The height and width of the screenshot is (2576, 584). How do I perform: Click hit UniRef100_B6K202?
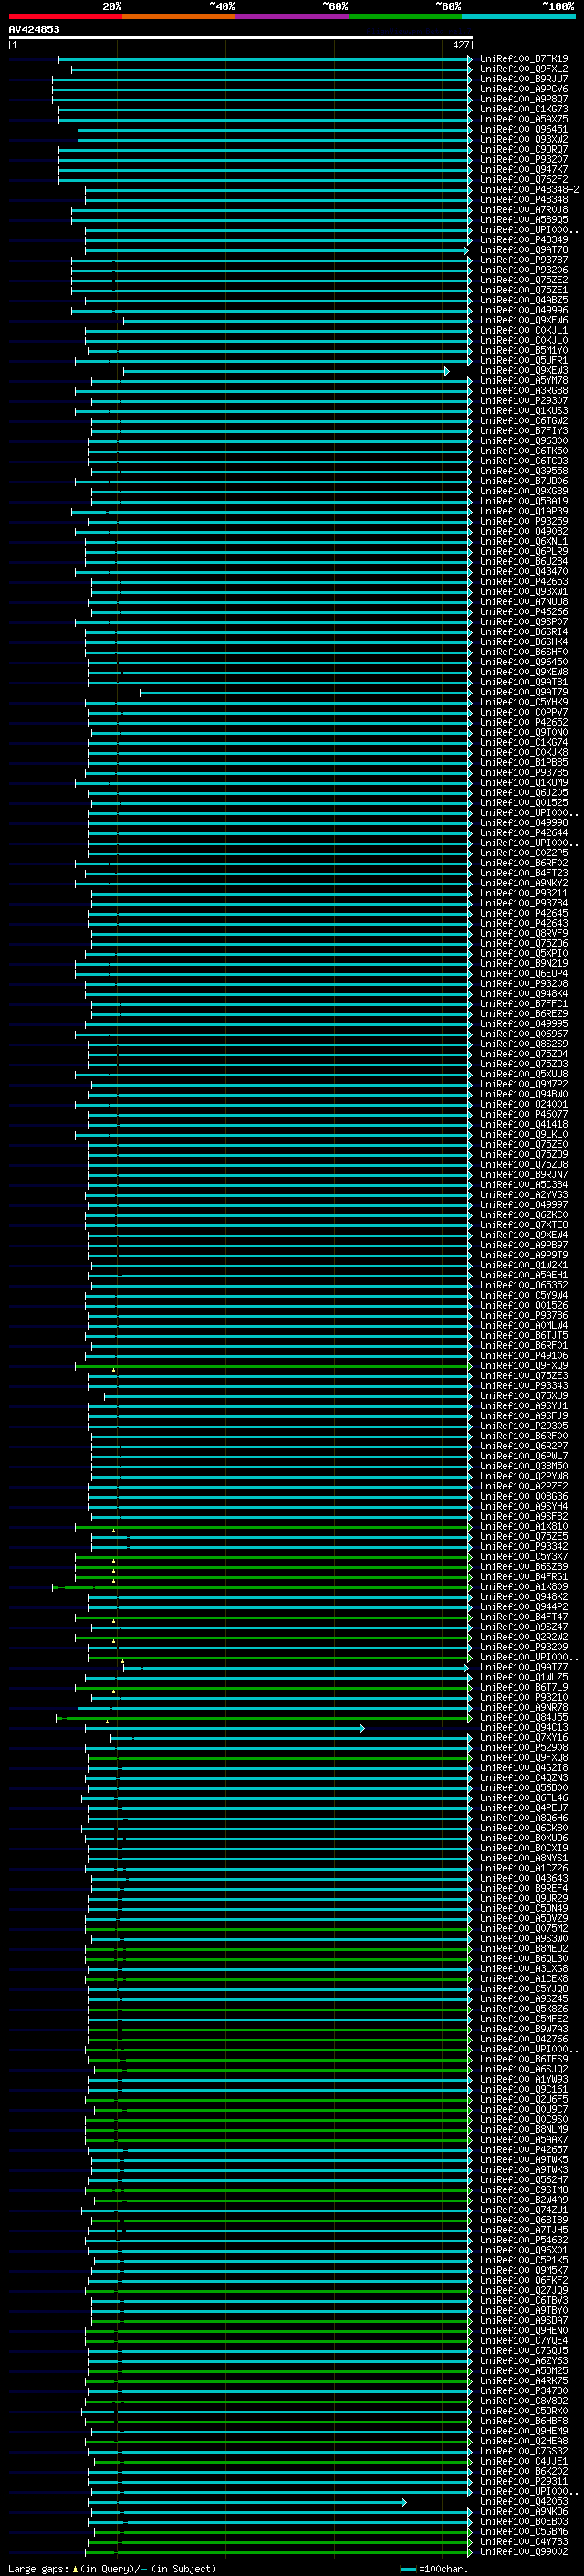coord(524,2472)
